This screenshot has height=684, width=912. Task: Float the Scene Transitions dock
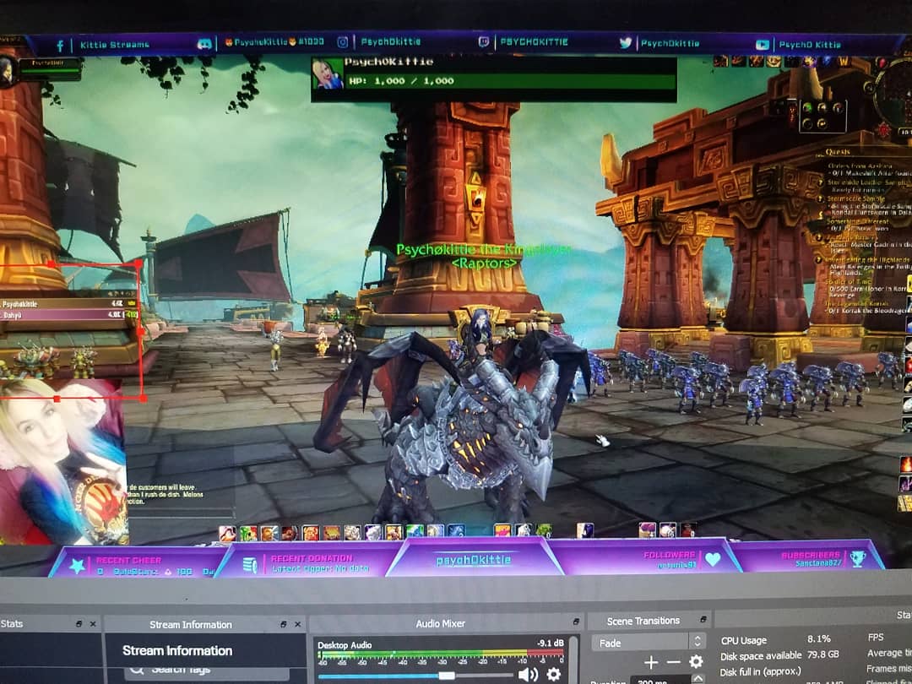(x=703, y=620)
